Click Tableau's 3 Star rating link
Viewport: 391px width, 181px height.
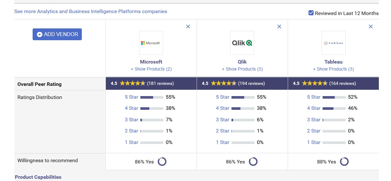(314, 120)
